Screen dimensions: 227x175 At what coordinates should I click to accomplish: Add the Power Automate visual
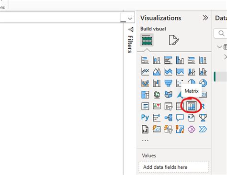pyautogui.click(x=203, y=129)
